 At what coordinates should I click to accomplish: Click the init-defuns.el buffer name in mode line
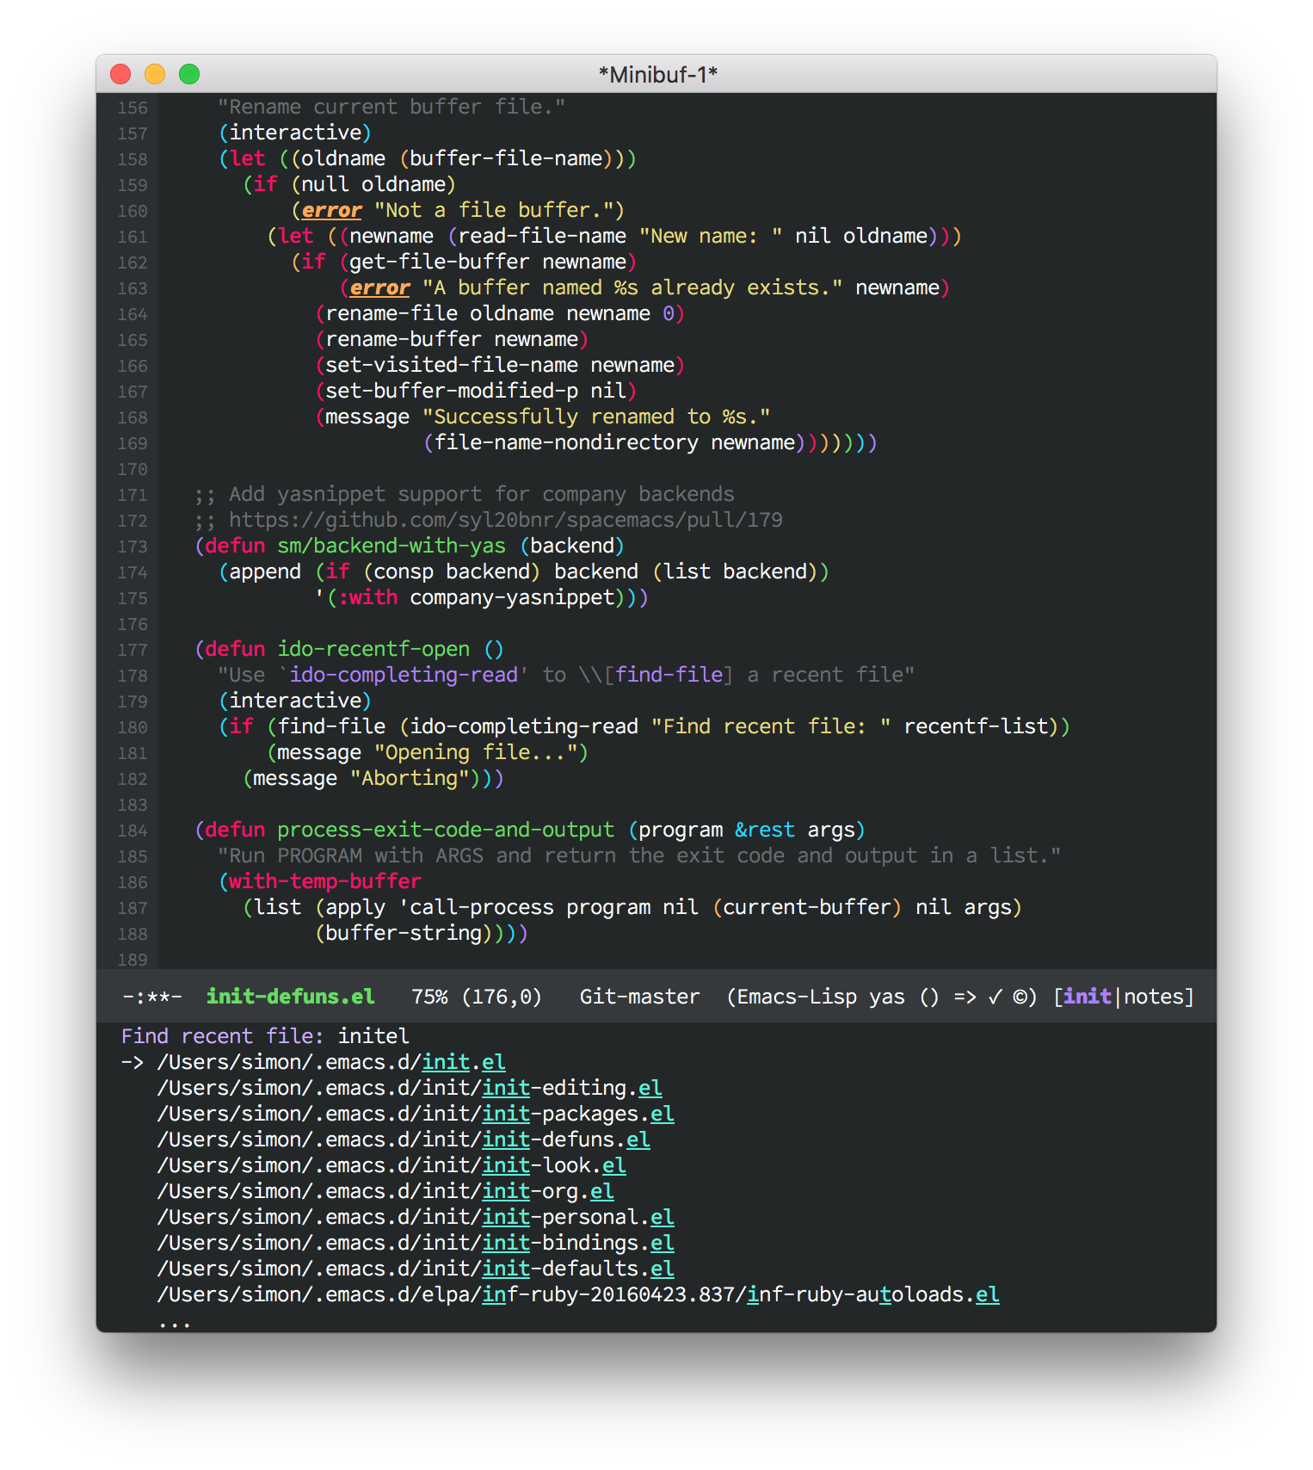tap(291, 997)
